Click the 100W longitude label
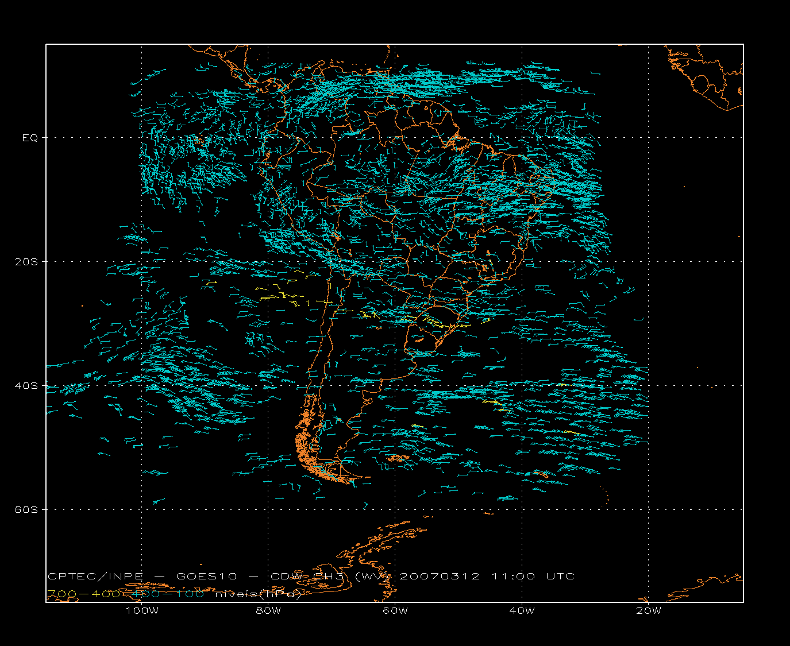This screenshot has height=646, width=790. (142, 610)
